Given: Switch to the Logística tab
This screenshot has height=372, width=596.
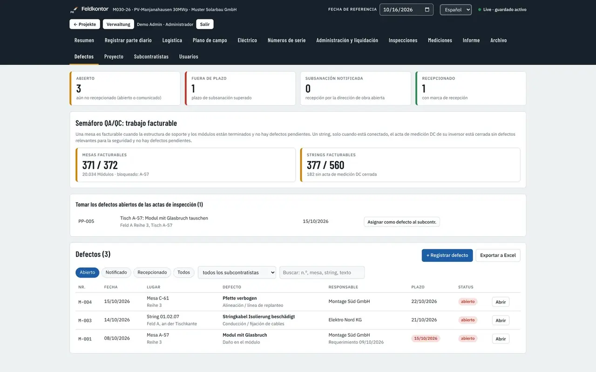Looking at the screenshot, I should click(x=172, y=40).
